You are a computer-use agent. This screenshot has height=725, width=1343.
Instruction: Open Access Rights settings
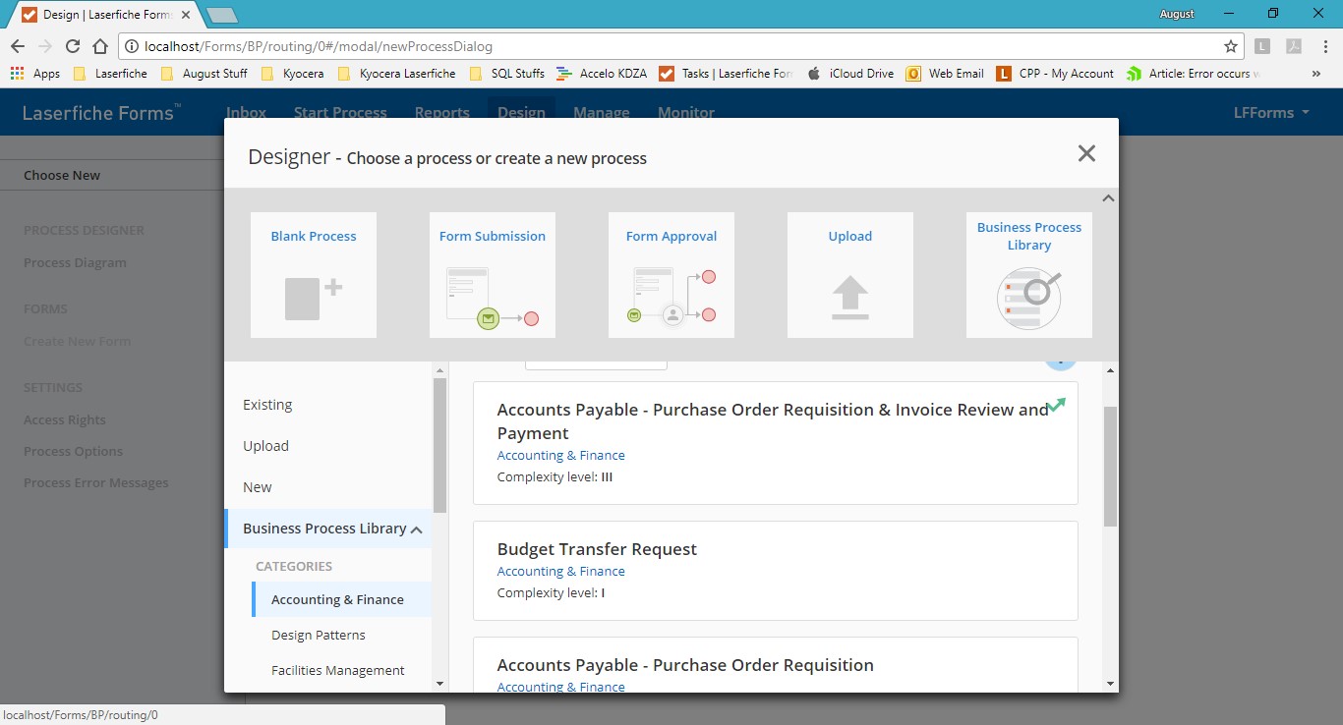coord(65,419)
